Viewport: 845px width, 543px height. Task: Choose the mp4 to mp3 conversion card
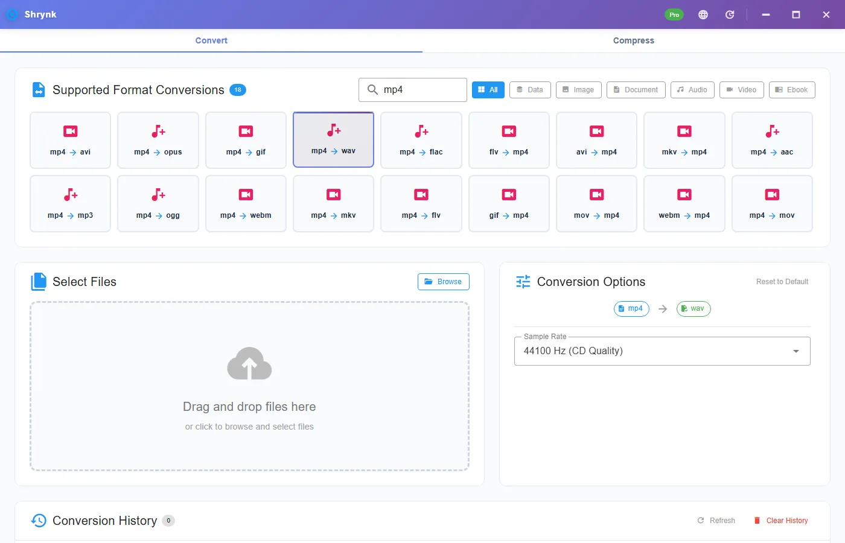[x=70, y=203]
